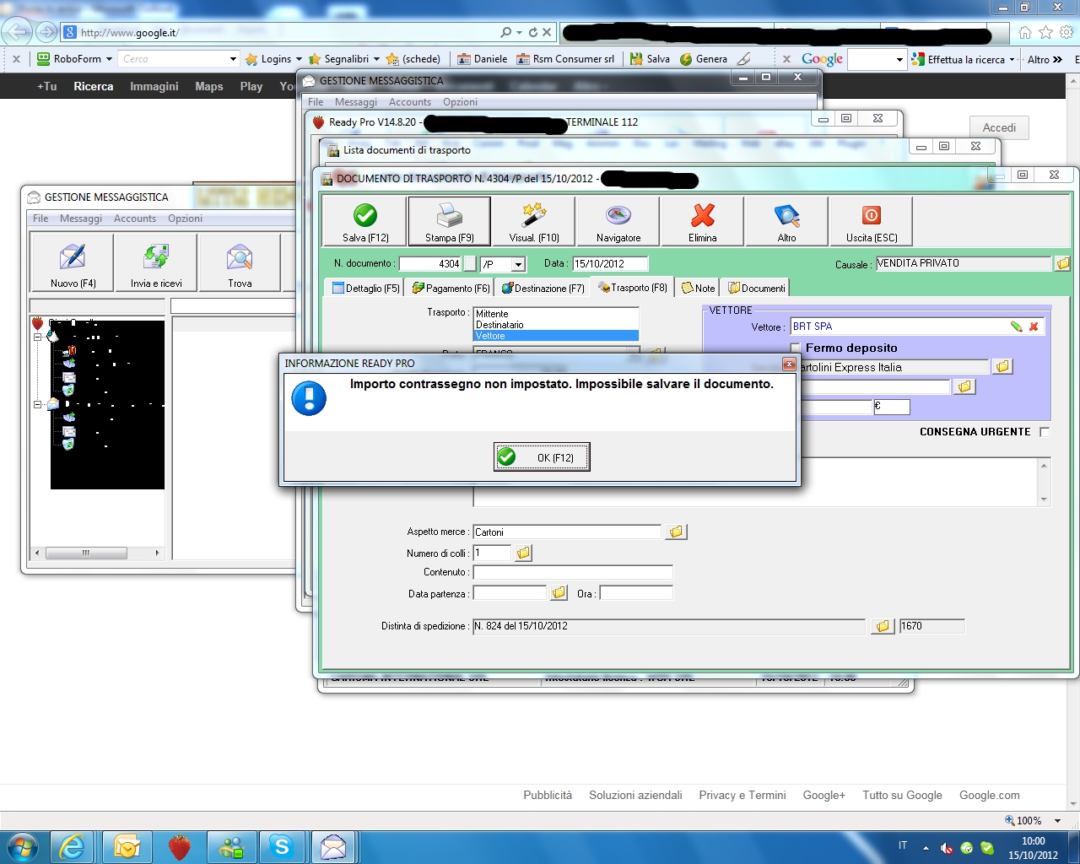
Task: Open the Note tab
Action: click(698, 288)
